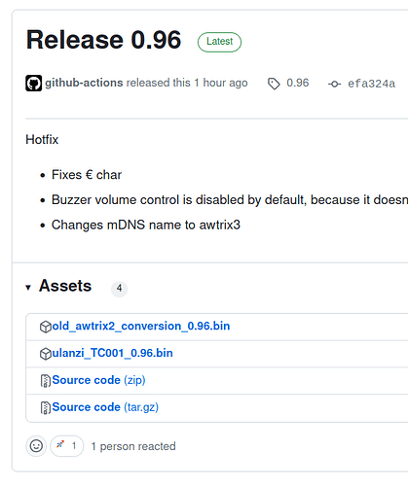Click zip file icon beside Source code (zip)
Screen dimensions: 408x486
coord(46,381)
